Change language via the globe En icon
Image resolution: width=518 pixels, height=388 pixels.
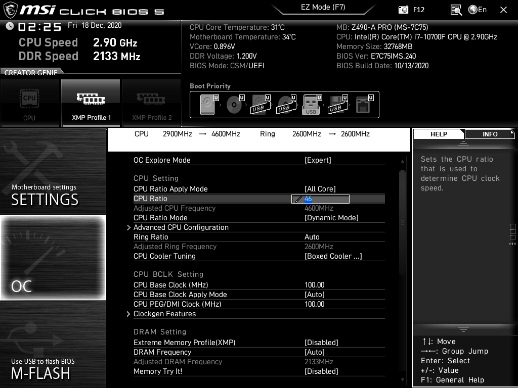478,10
